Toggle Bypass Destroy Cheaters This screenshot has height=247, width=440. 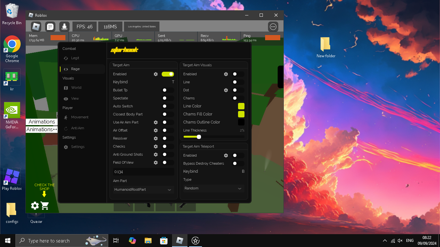pyautogui.click(x=238, y=163)
